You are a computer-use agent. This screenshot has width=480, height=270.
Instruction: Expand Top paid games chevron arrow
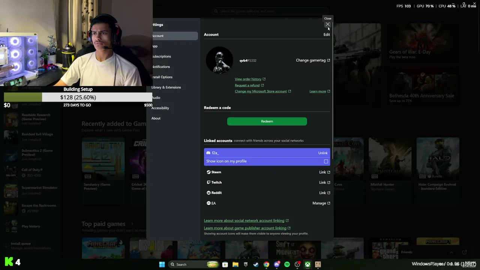(132, 224)
